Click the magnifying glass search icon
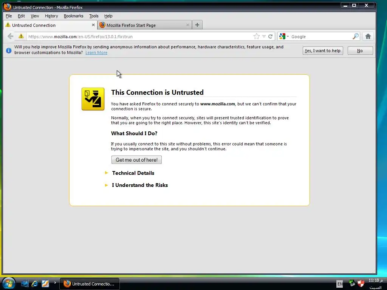 (x=356, y=37)
